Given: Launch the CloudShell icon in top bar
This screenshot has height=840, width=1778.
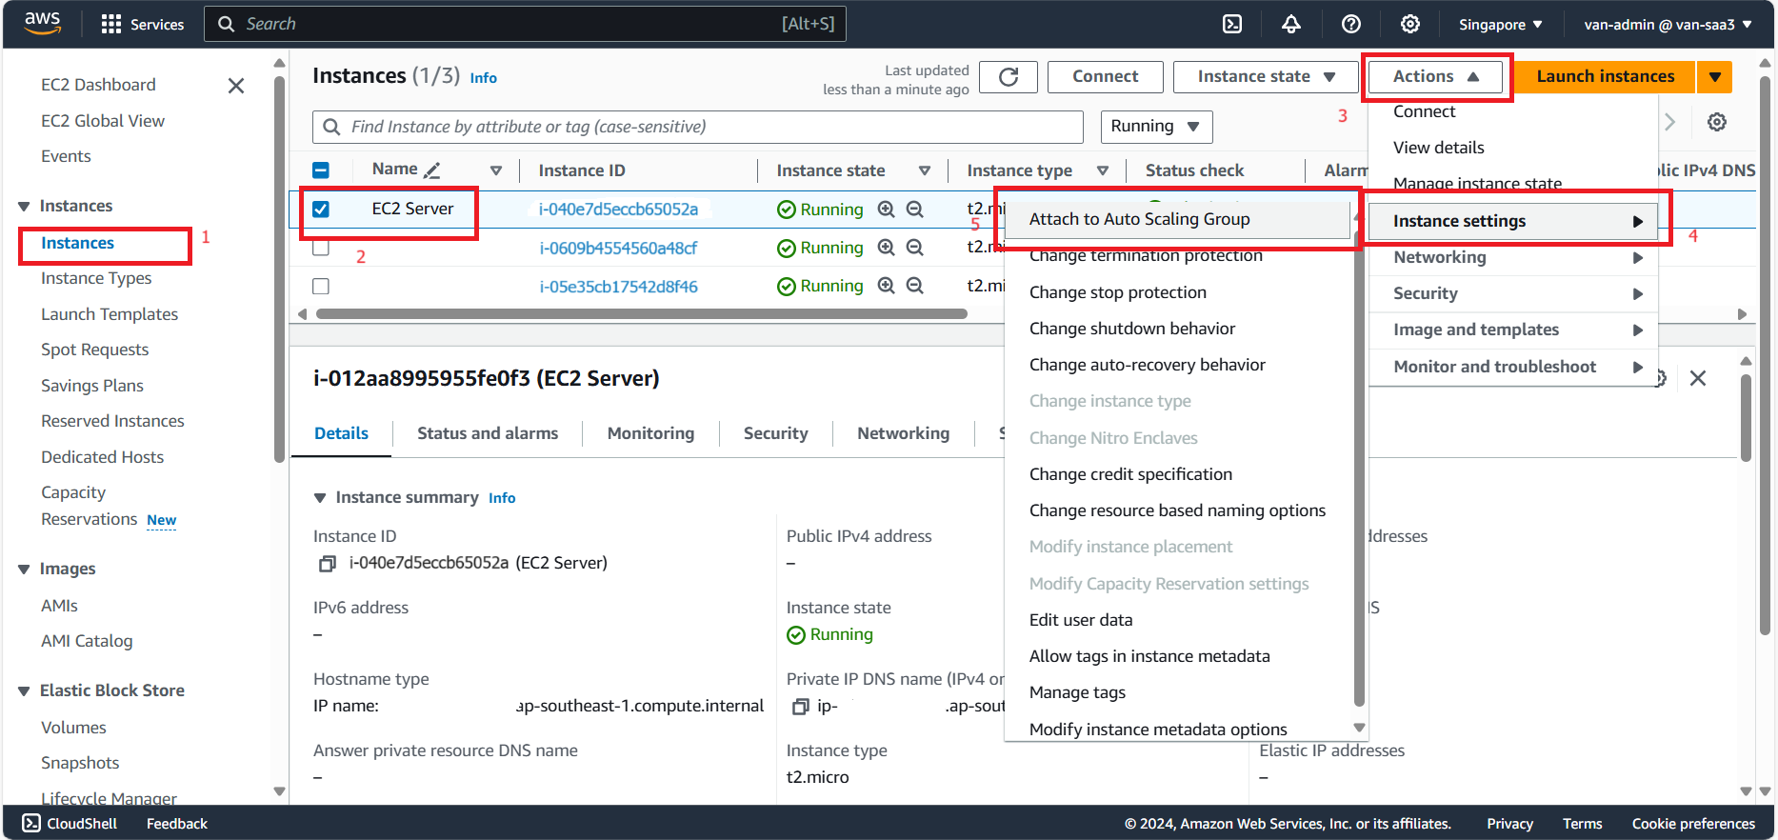Looking at the screenshot, I should [x=1231, y=24].
